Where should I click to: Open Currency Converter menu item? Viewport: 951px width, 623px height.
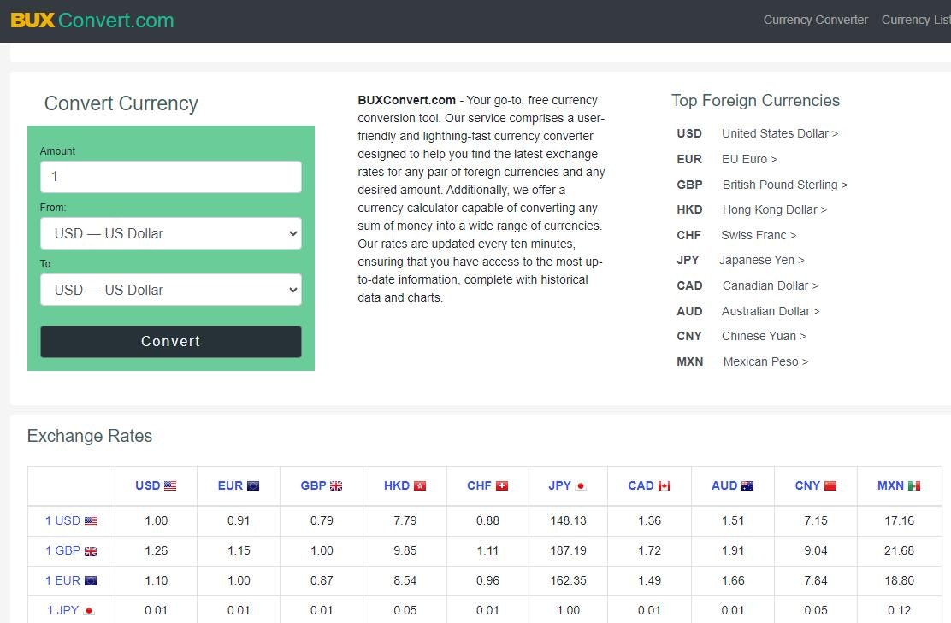815,20
